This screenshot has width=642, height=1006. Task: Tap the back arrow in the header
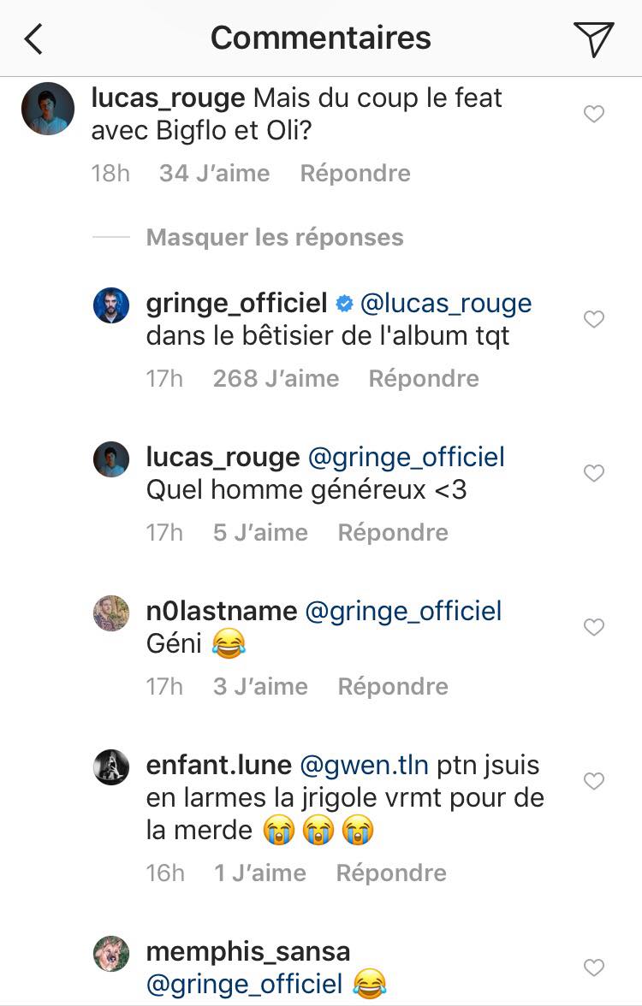pyautogui.click(x=33, y=38)
